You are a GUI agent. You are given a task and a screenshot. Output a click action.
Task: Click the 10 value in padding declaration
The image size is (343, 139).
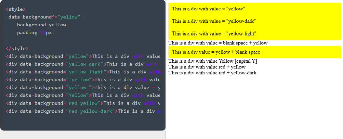click(x=43, y=33)
